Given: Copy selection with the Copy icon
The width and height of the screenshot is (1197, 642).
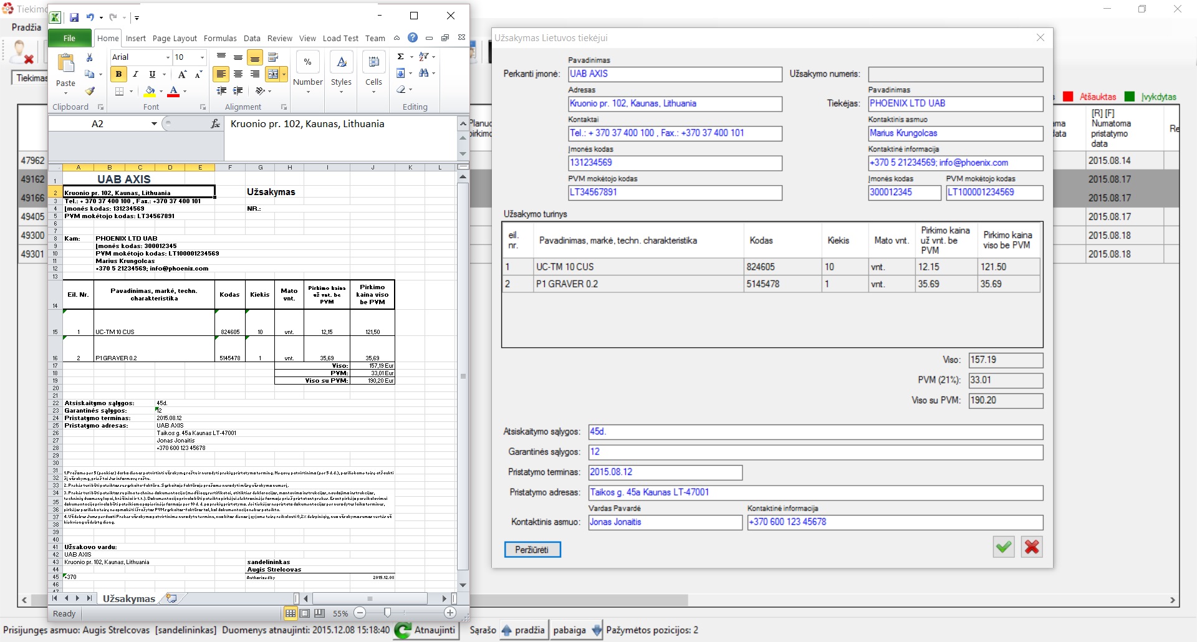Looking at the screenshot, I should tap(90, 74).
